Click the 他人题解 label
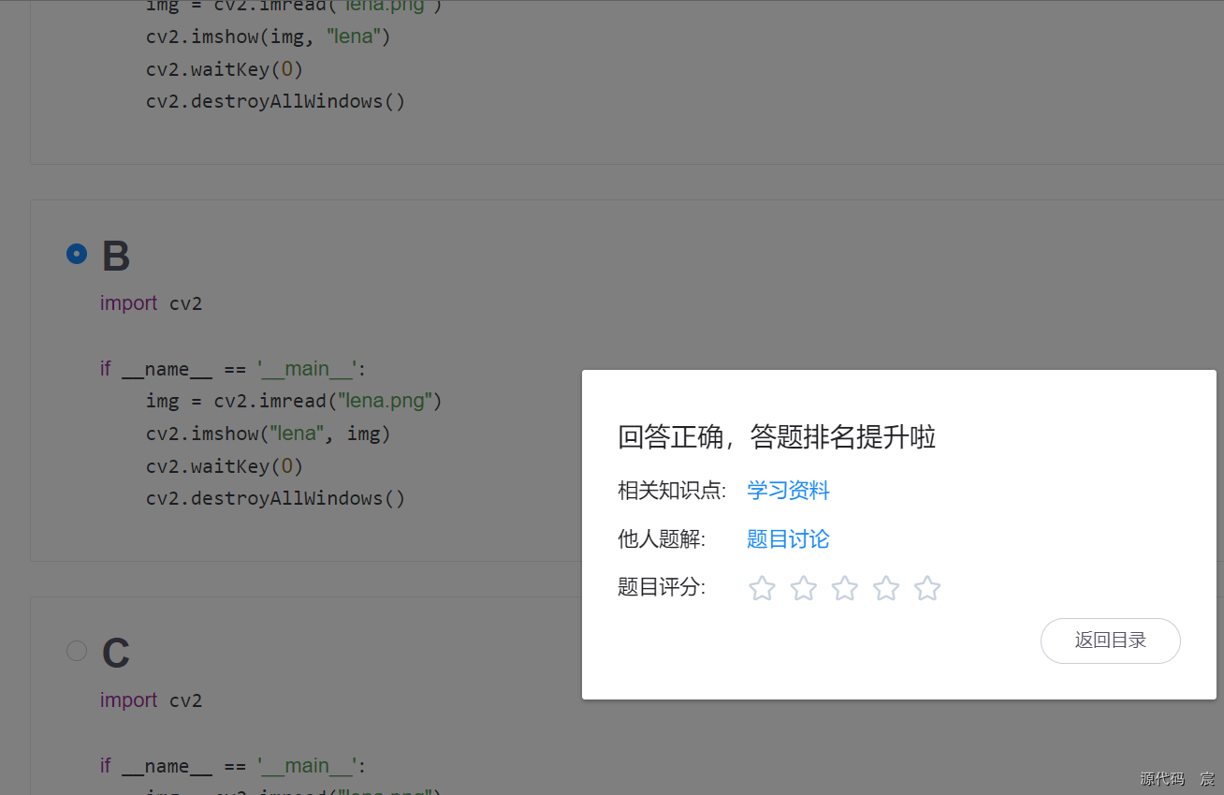 [x=662, y=539]
